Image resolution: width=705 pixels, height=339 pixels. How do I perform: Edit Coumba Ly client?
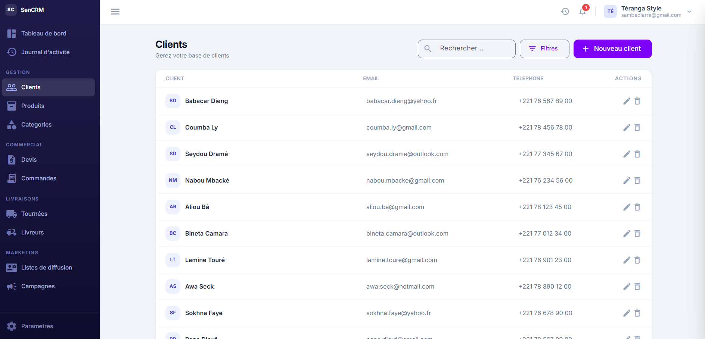point(627,128)
